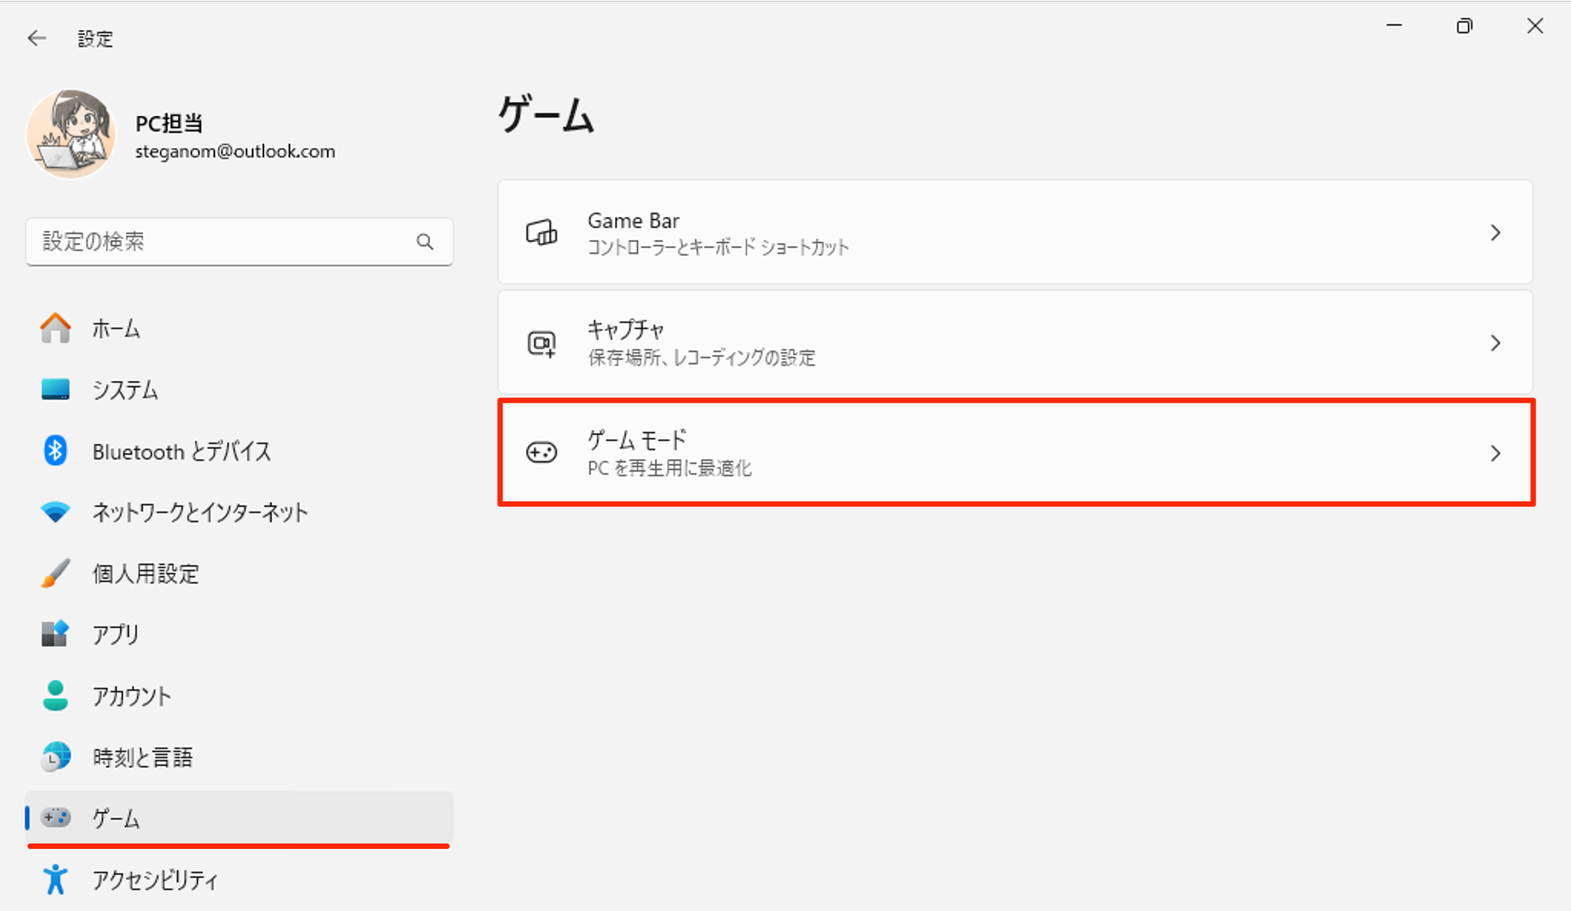Select the time and language clock icon
This screenshot has width=1571, height=911.
click(54, 758)
